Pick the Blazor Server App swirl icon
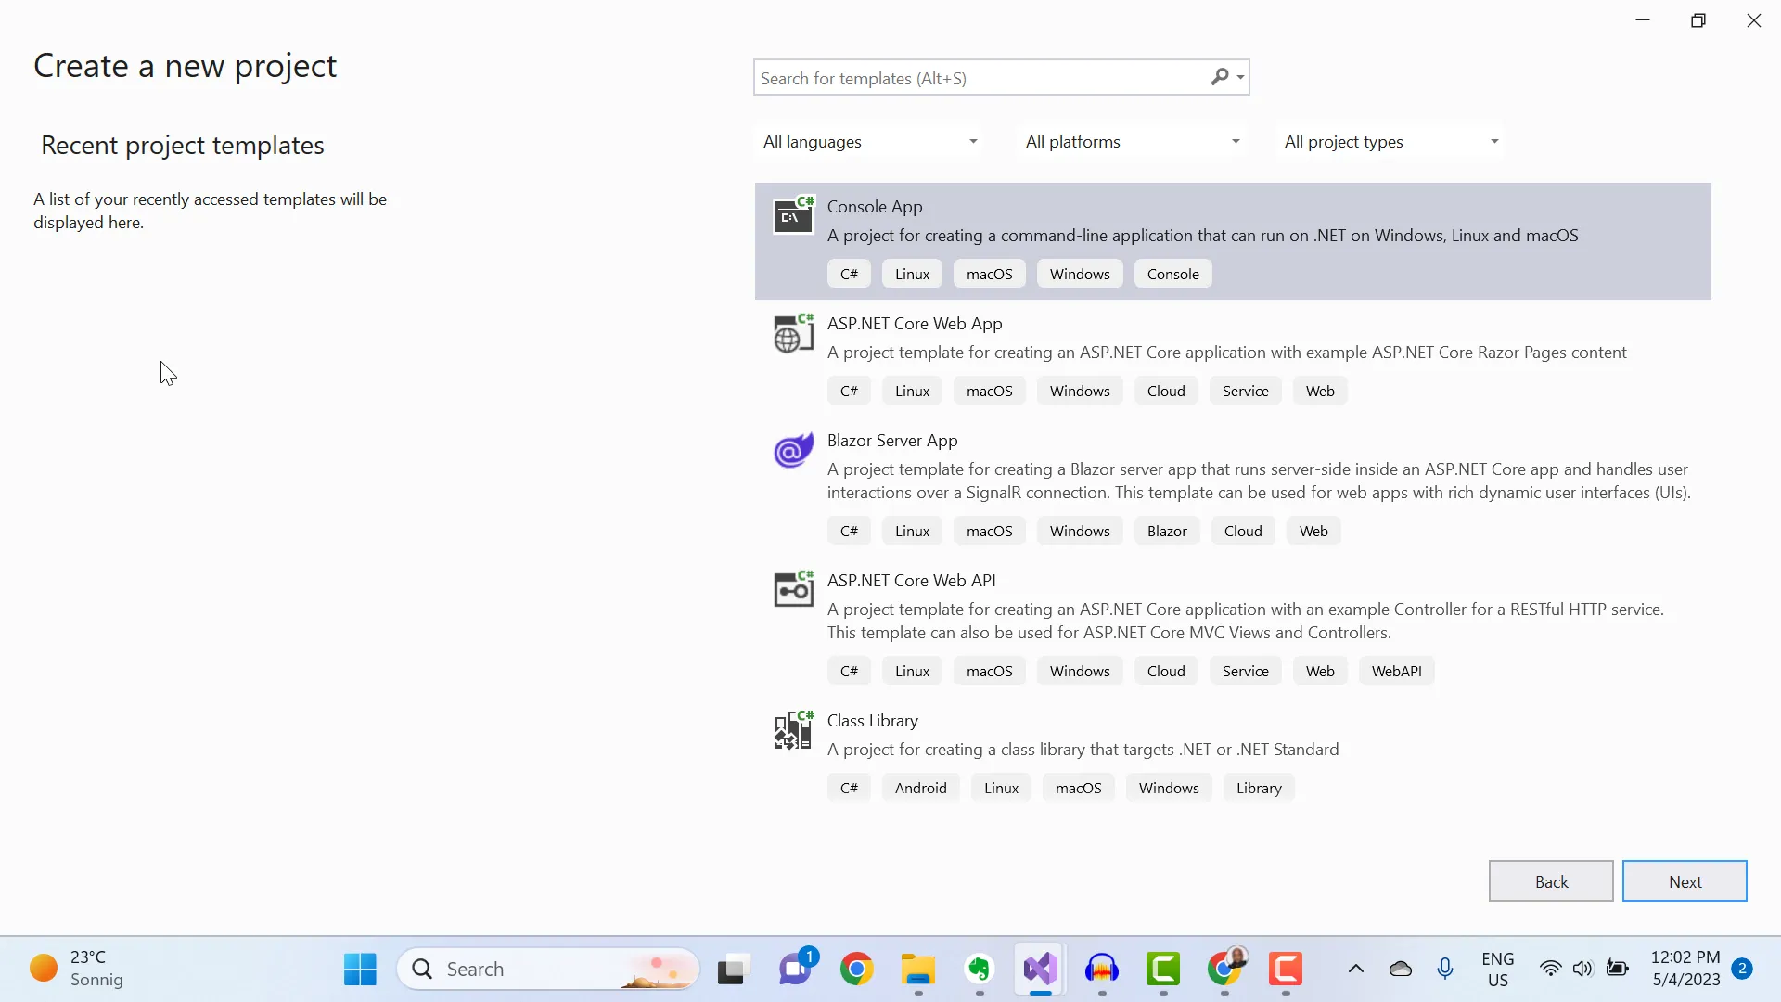This screenshot has width=1781, height=1002. (x=794, y=450)
